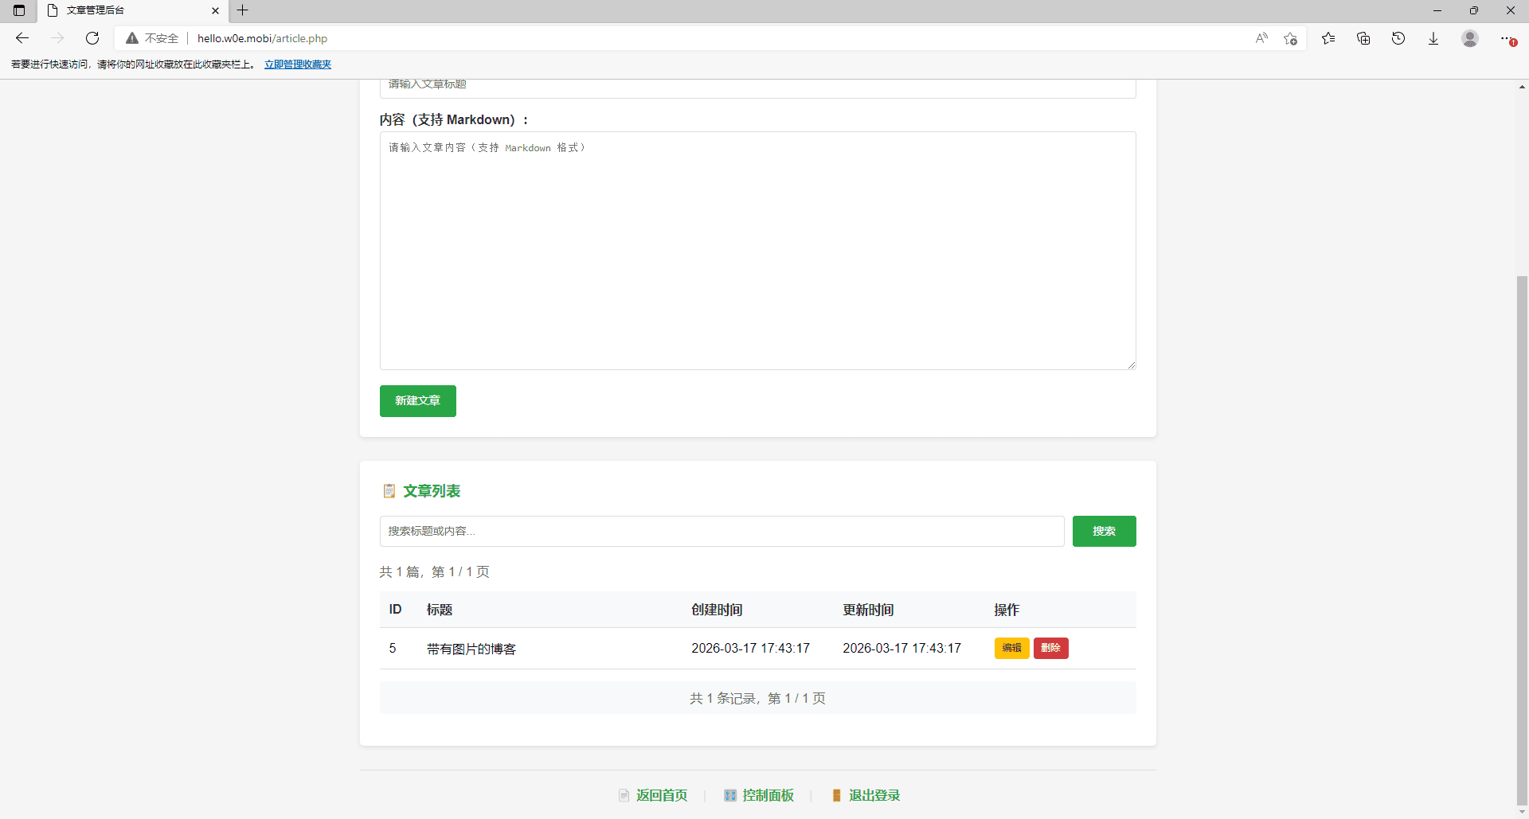Click the 搜索标题或内容 input field
The image size is (1529, 819).
(x=721, y=531)
